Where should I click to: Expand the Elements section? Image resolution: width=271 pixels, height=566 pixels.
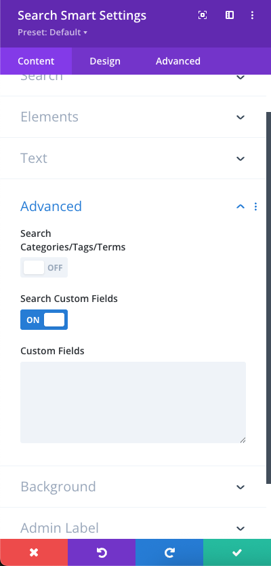tap(133, 117)
